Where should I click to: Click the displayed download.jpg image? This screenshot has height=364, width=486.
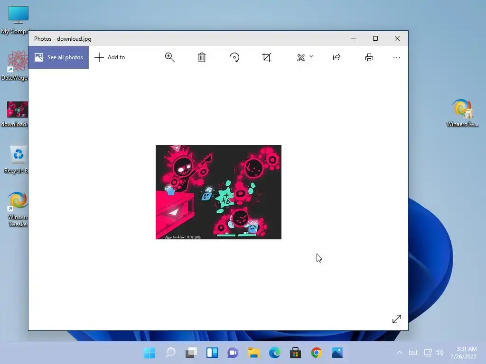tap(218, 192)
